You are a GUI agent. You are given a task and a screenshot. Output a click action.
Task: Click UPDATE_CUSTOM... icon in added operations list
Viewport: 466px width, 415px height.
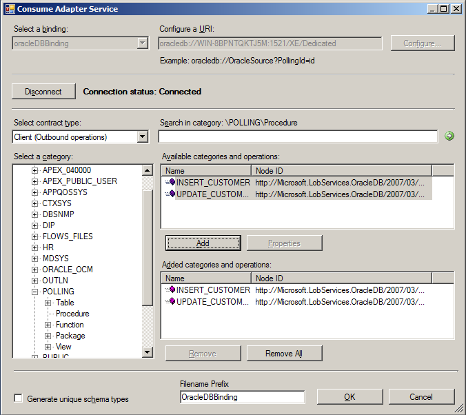[x=170, y=301]
